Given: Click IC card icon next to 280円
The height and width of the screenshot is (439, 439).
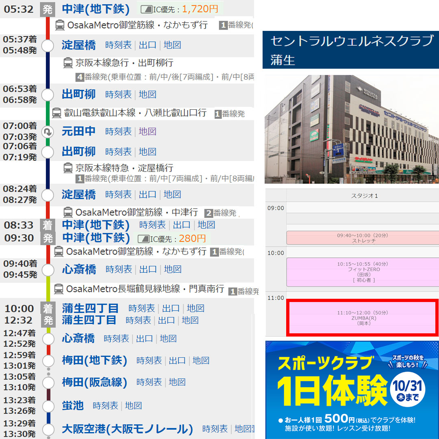Looking at the screenshot, I should pos(143,239).
